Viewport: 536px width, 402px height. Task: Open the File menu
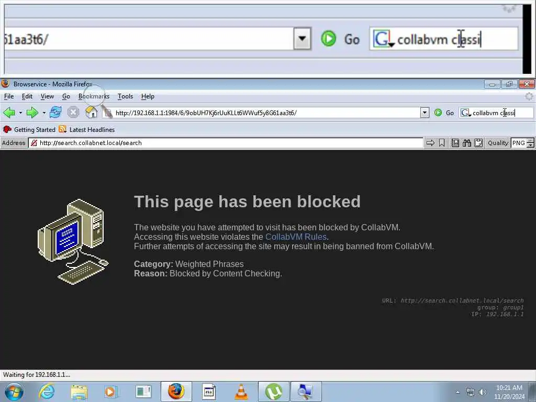click(9, 96)
